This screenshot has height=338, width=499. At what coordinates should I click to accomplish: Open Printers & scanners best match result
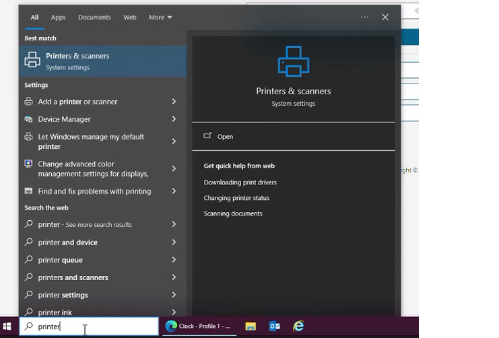[102, 61]
